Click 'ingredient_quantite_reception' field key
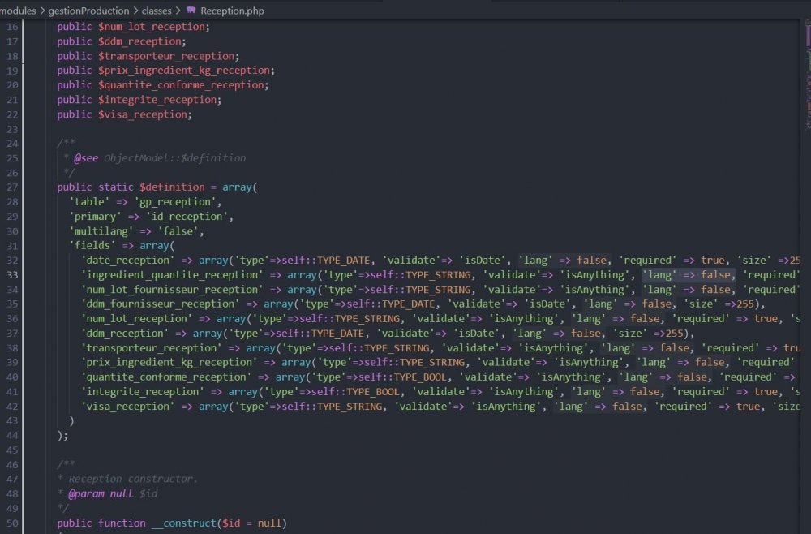Image resolution: width=811 pixels, height=534 pixels. [x=172, y=275]
